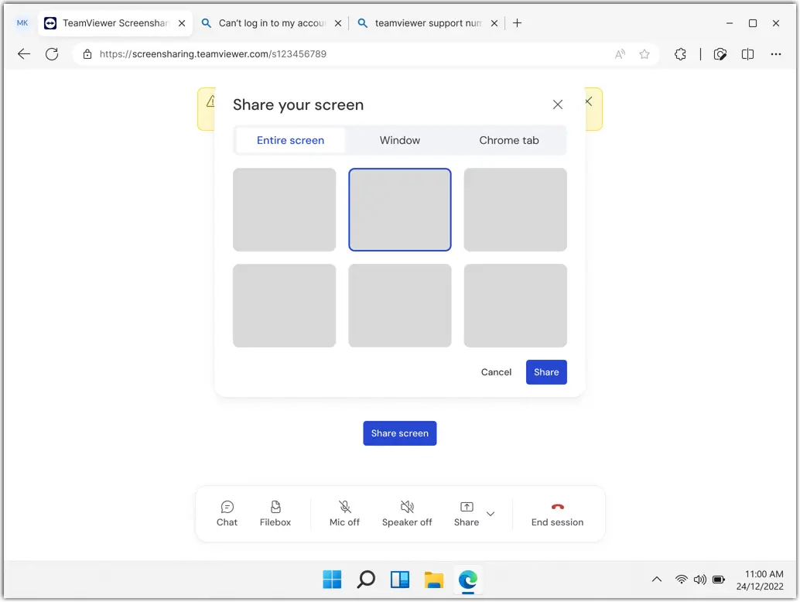Viewport: 800px width, 602px height.
Task: Toggle the Mic off button
Action: pyautogui.click(x=344, y=514)
